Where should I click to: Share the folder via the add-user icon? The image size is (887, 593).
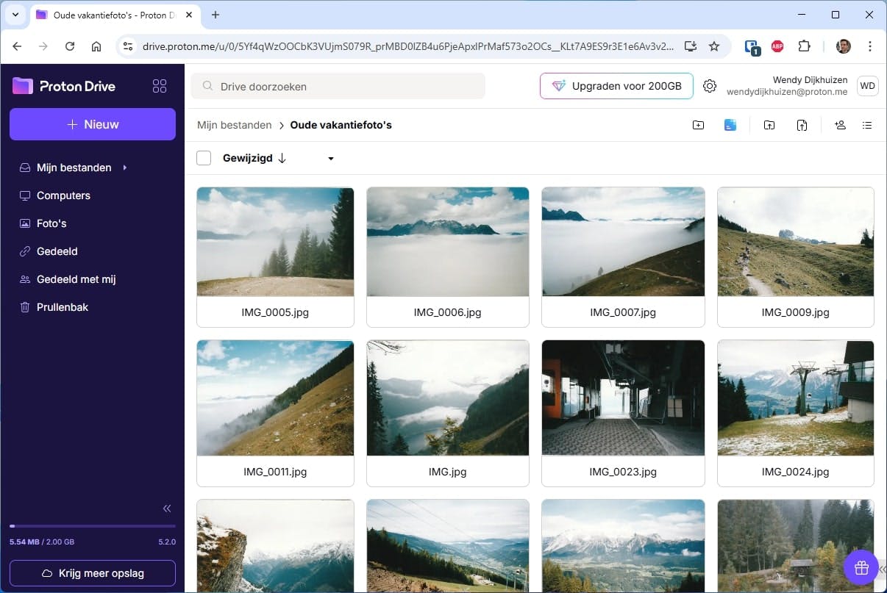(x=840, y=125)
